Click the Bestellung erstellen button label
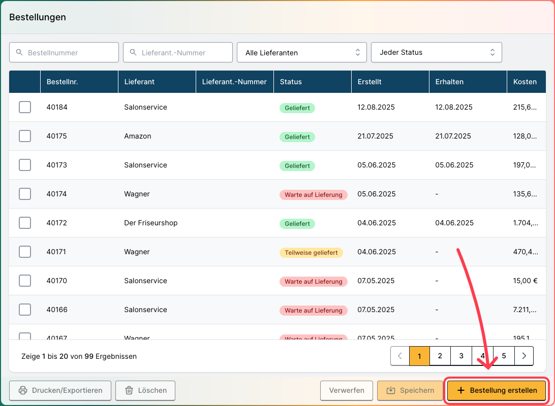Image resolution: width=555 pixels, height=406 pixels. [x=503, y=390]
